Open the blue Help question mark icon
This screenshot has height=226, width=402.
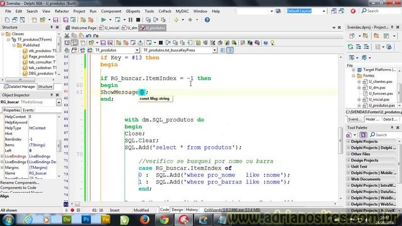coord(207,19)
